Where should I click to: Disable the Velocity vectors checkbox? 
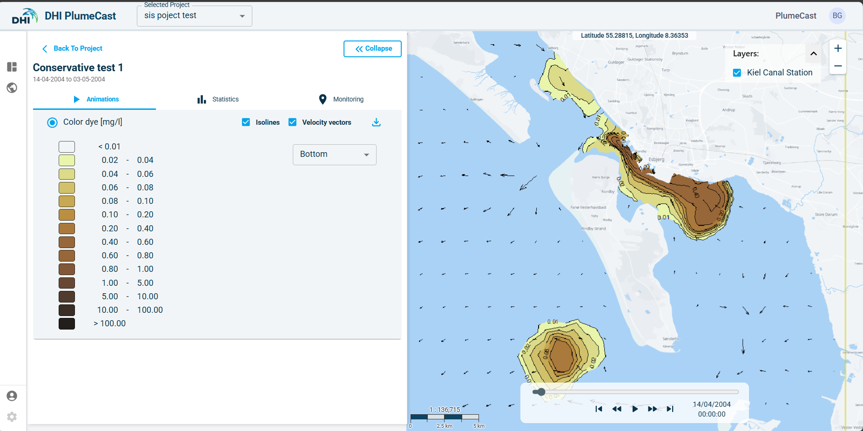[293, 122]
